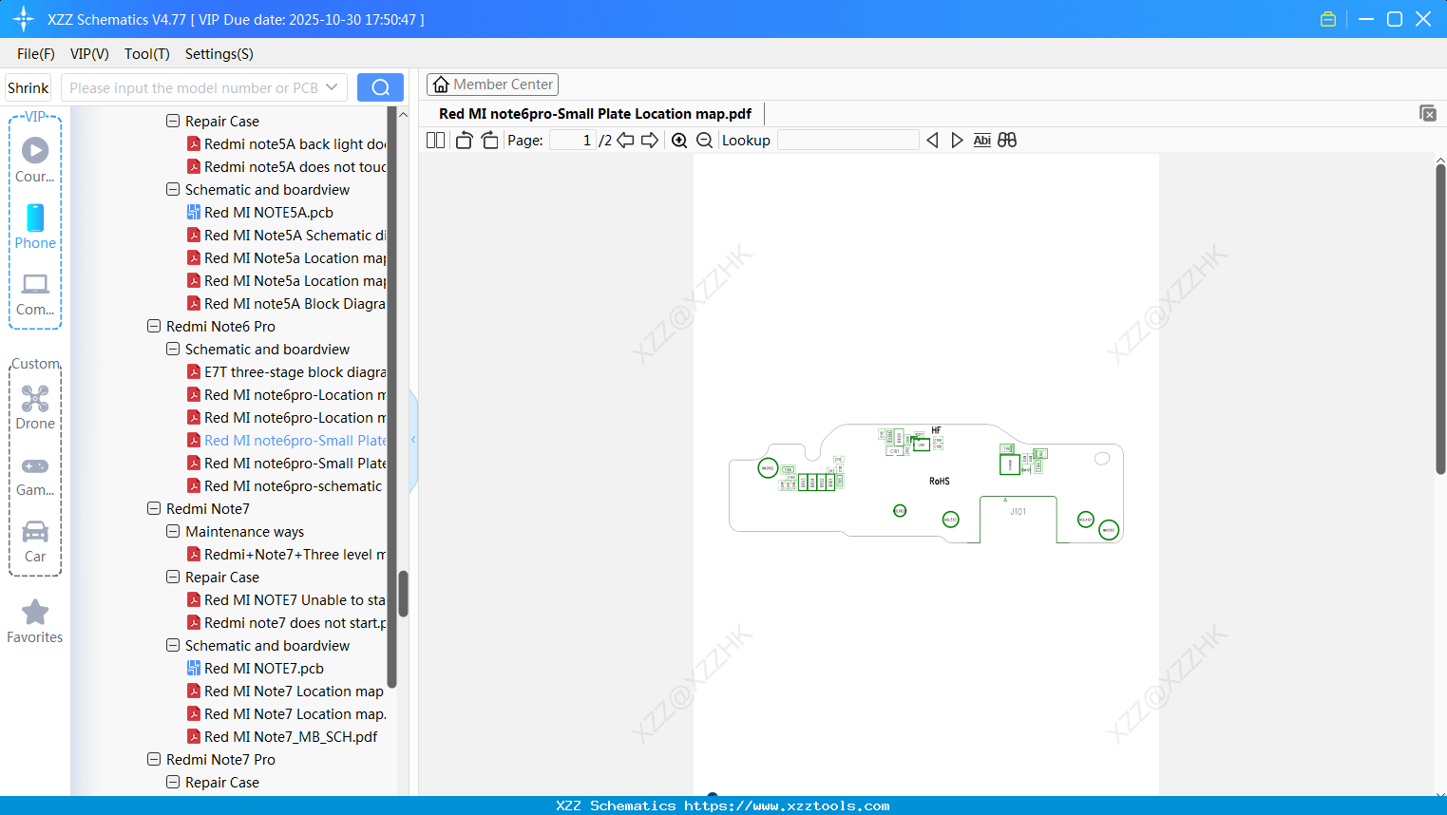The image size is (1447, 815).
Task: Zoom in on the PDF document
Action: (679, 141)
